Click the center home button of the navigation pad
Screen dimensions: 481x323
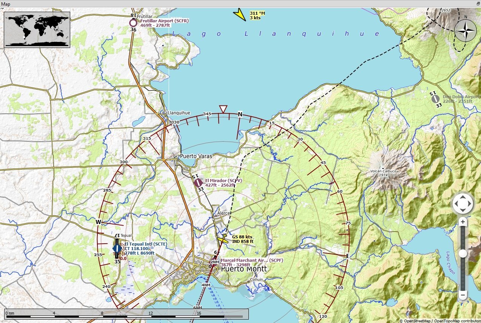pyautogui.click(x=463, y=204)
